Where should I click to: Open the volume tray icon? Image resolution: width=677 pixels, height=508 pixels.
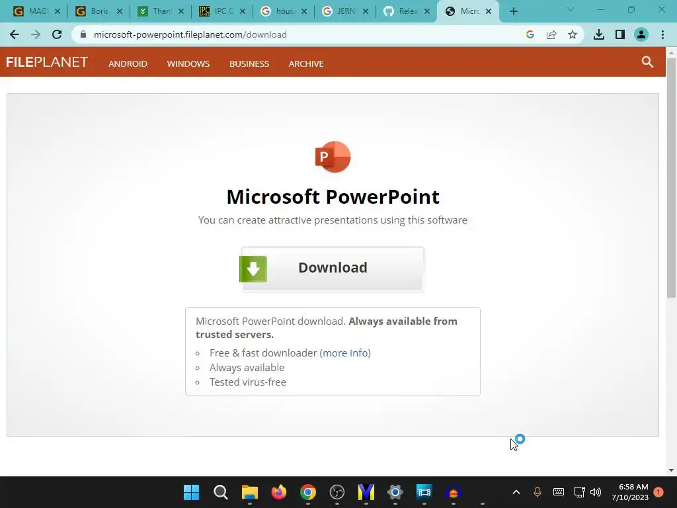[596, 492]
